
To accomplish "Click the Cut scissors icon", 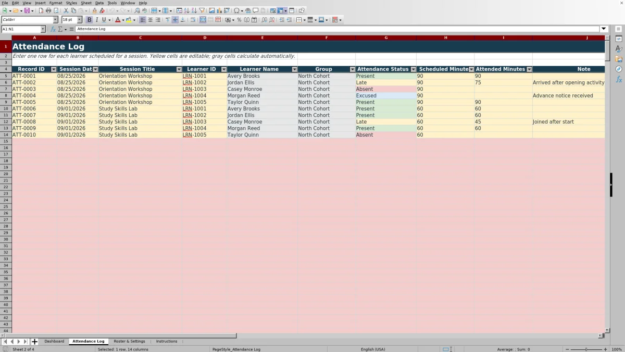I will coord(66,10).
